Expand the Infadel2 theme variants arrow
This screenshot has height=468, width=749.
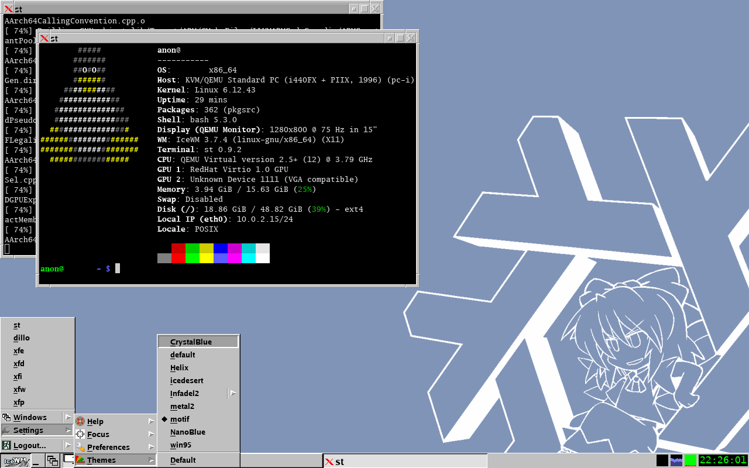click(233, 393)
